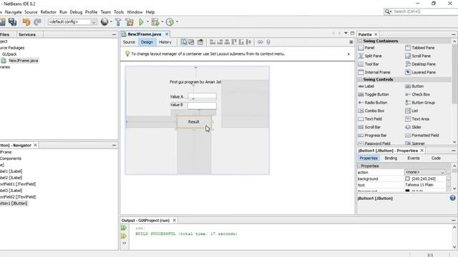The image size is (458, 257).
Task: Click the Value B text field
Action: tap(202, 105)
